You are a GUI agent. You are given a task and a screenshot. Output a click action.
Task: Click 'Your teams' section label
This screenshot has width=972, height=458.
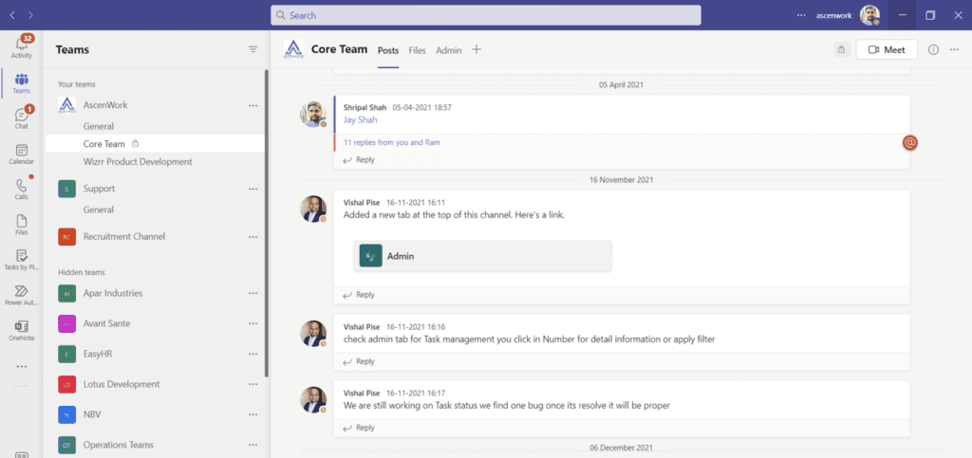click(x=77, y=84)
